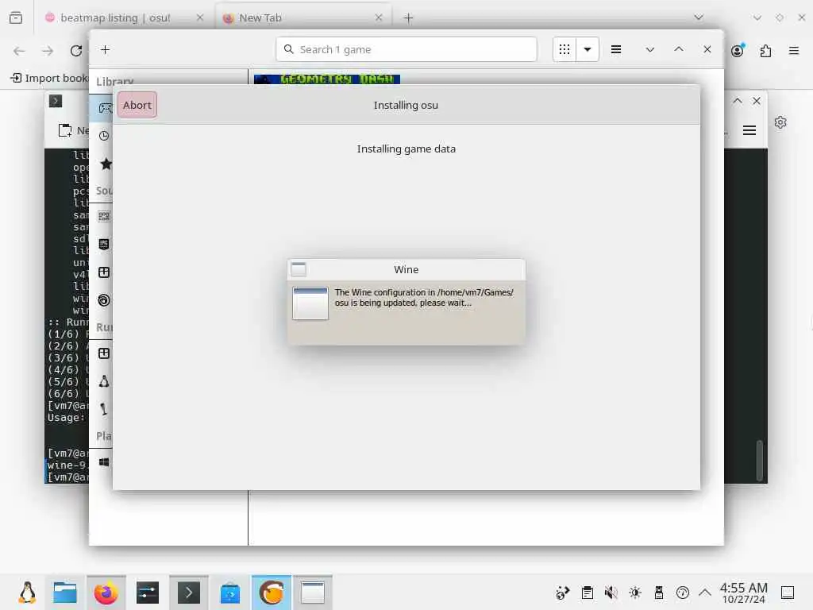Open KDE application launcher
The height and width of the screenshot is (610, 813).
[x=27, y=593]
